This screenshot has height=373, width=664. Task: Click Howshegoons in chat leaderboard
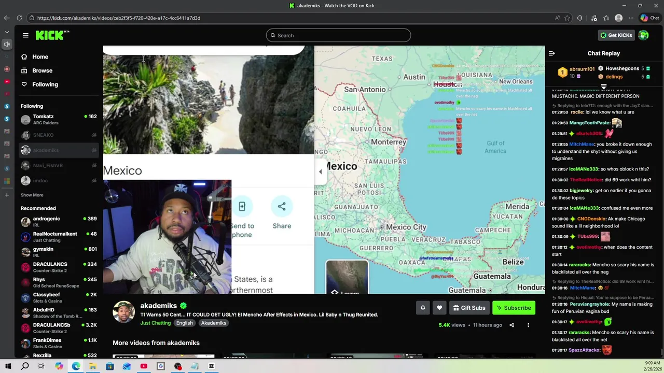coord(622,68)
